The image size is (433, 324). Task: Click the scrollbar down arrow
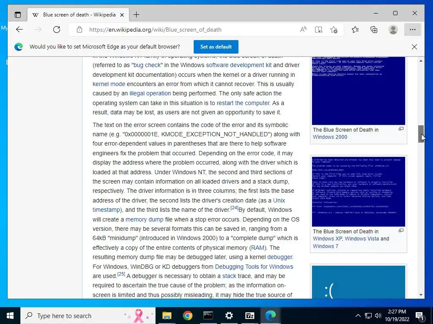(x=421, y=295)
